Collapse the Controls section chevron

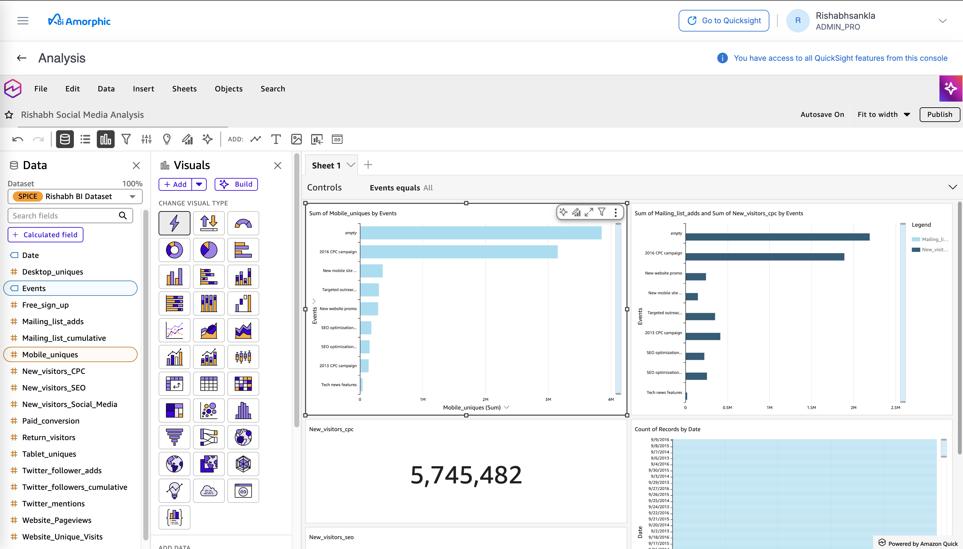pos(953,187)
